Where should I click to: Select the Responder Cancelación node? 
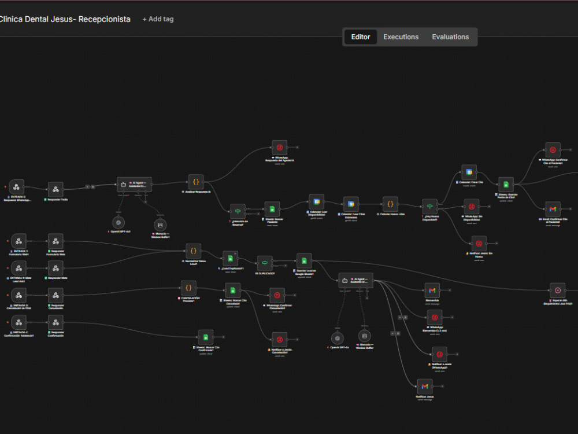(x=55, y=295)
